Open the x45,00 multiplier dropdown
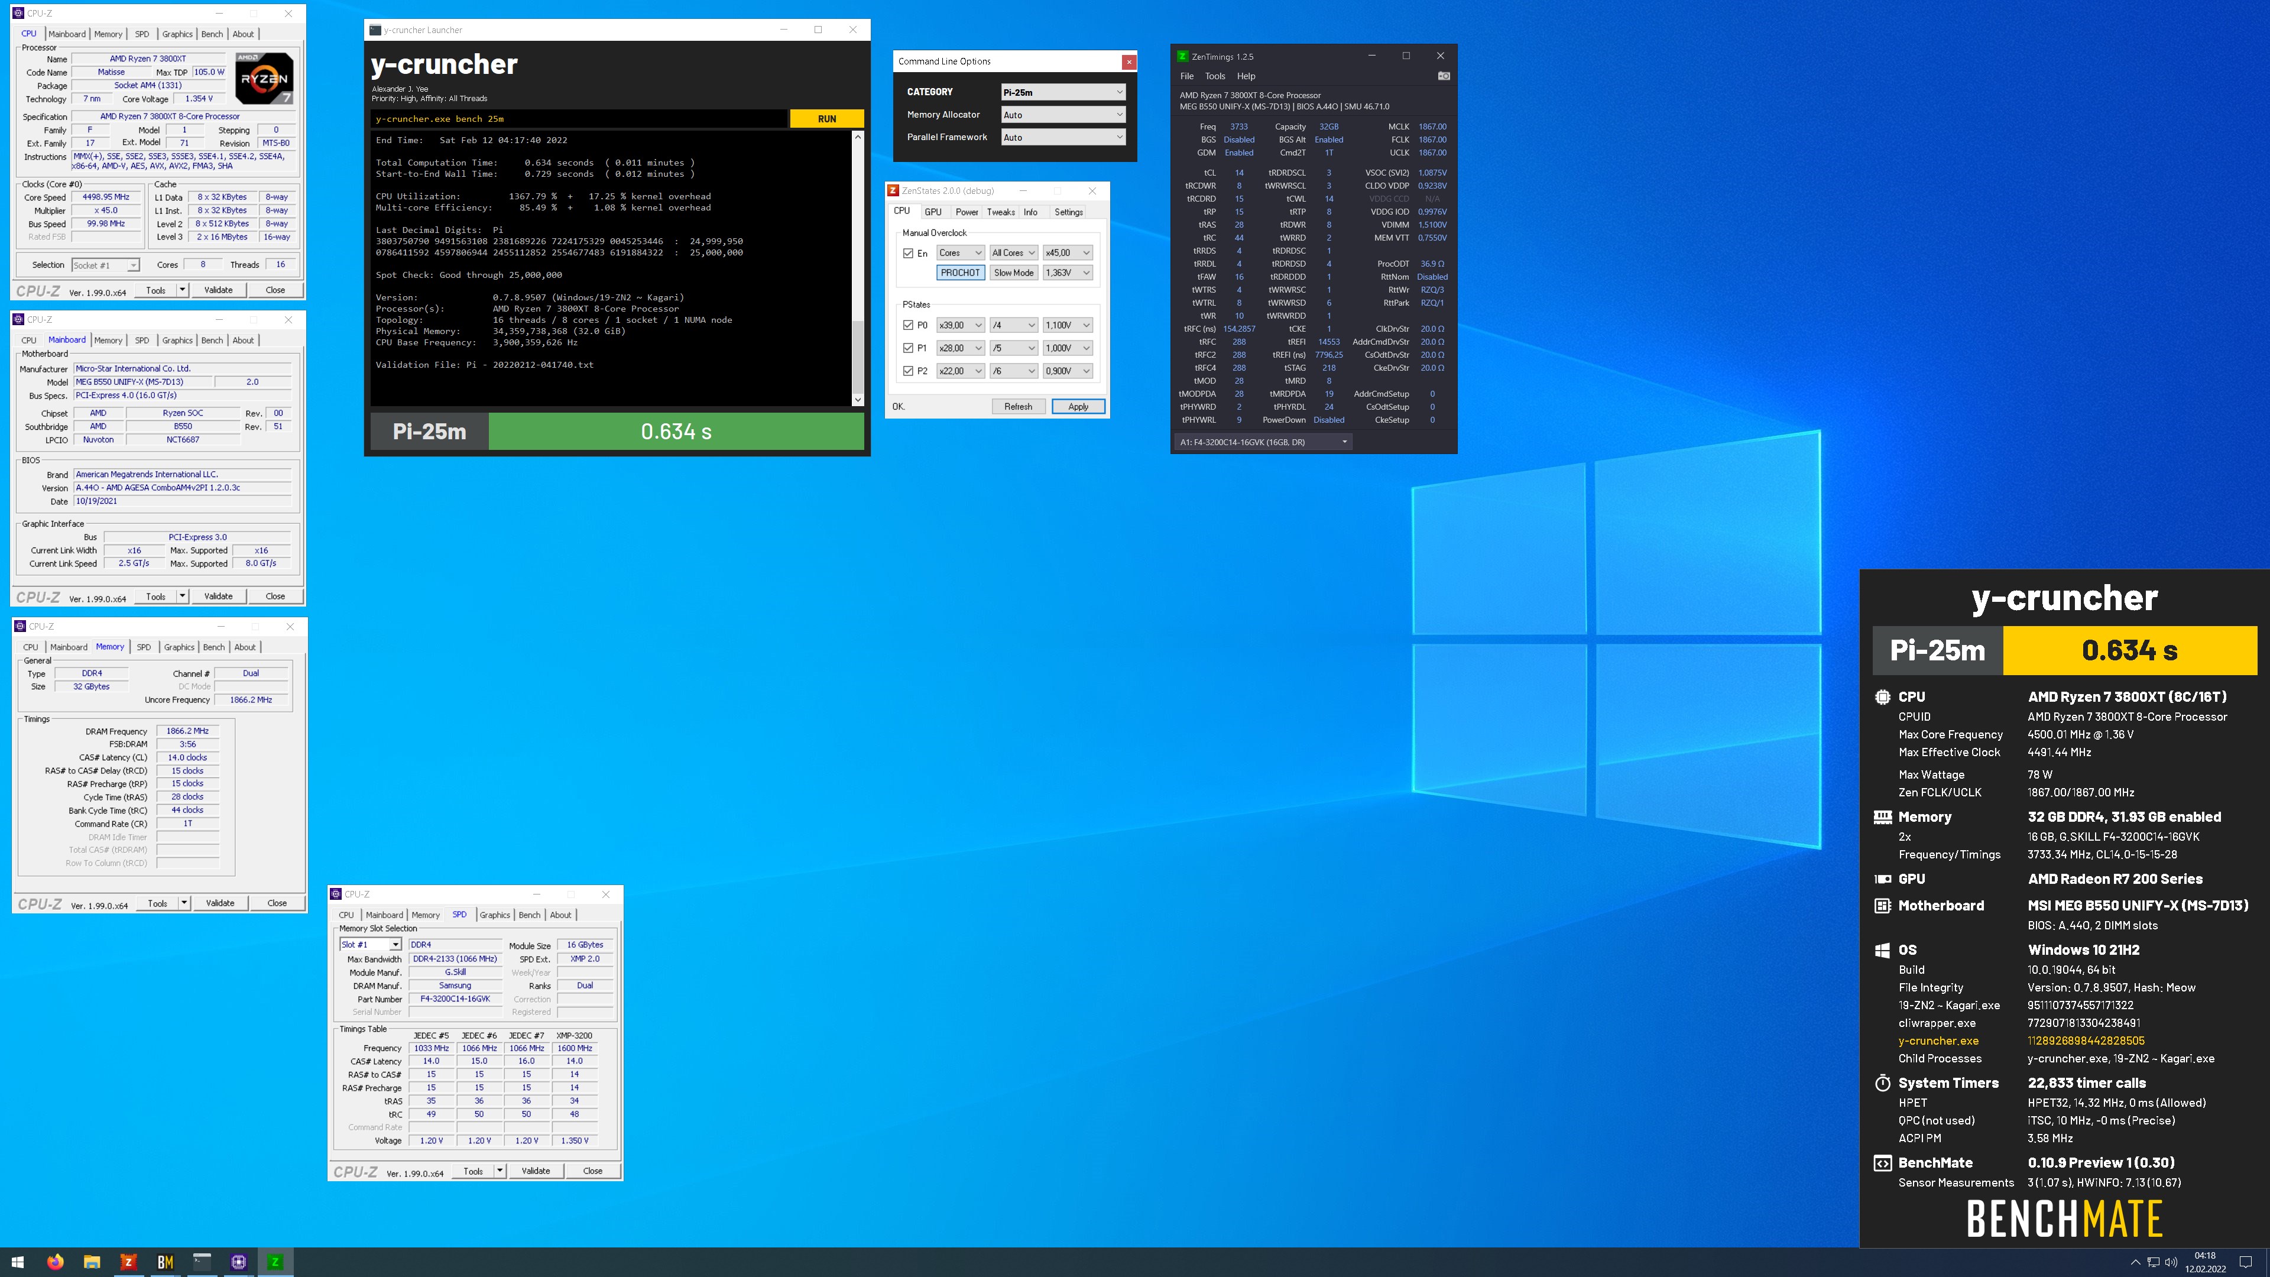This screenshot has height=1277, width=2270. 1068,253
